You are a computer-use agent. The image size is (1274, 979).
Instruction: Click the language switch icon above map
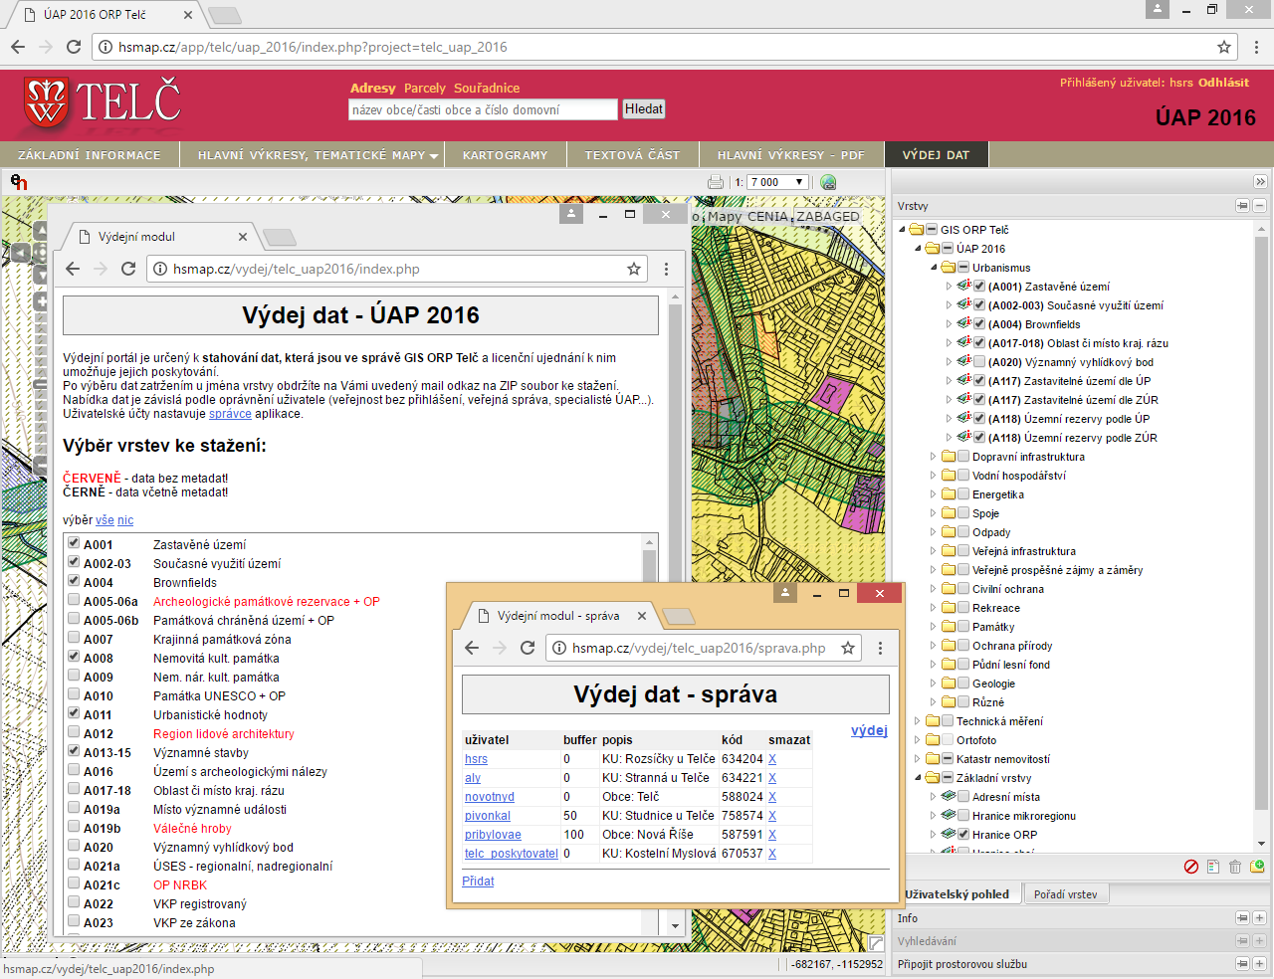[x=19, y=182]
